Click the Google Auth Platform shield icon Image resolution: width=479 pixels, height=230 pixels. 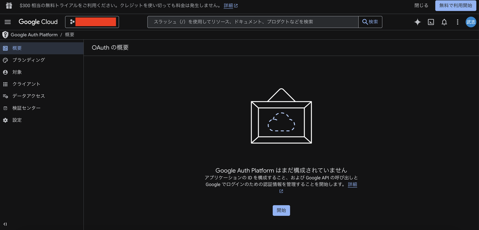click(x=5, y=35)
